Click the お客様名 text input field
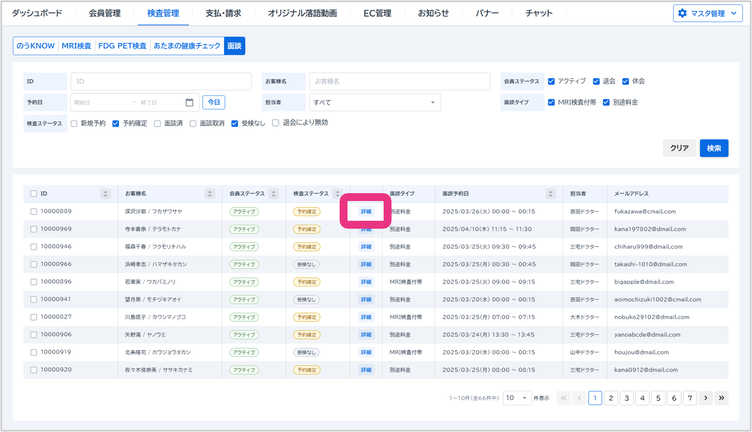 399,81
